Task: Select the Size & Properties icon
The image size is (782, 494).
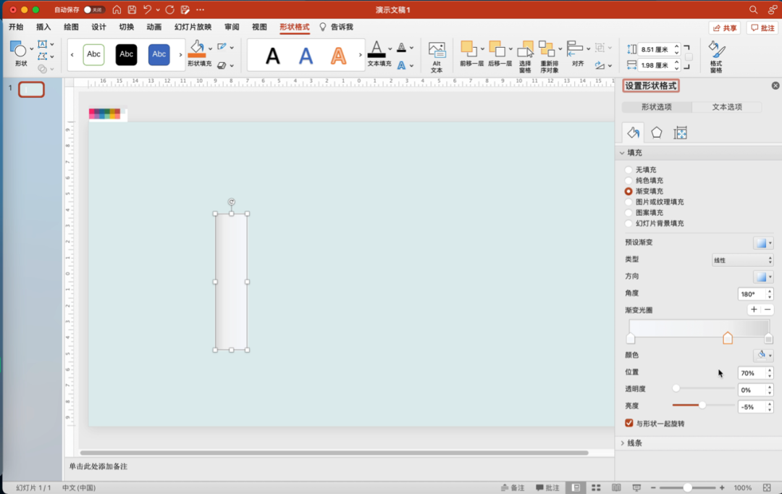Action: click(x=680, y=133)
